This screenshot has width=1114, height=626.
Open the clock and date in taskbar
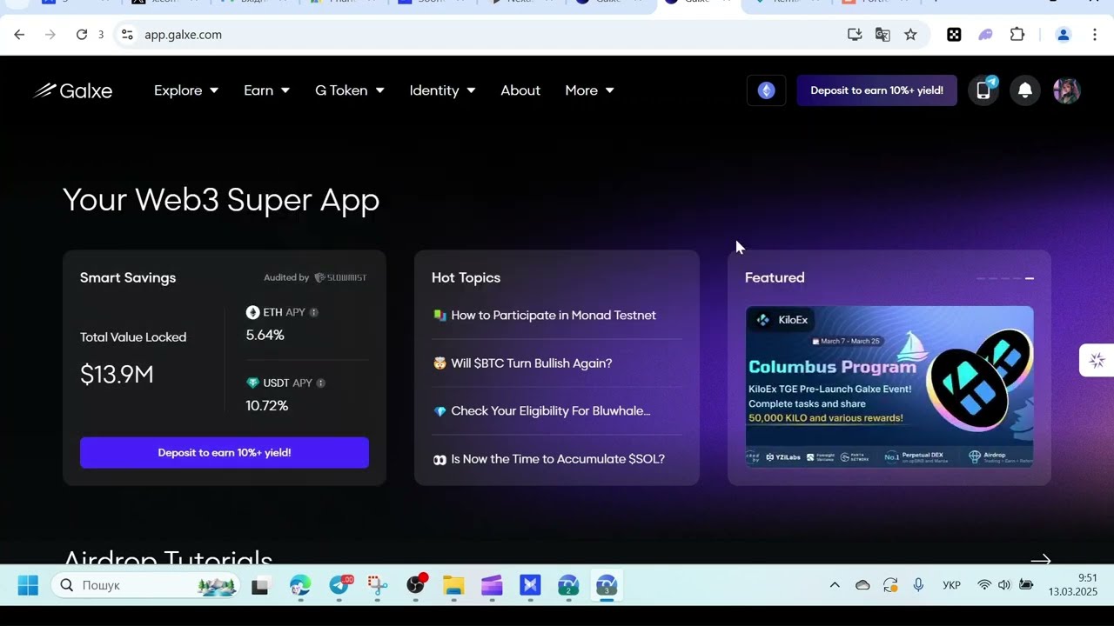coord(1073,585)
